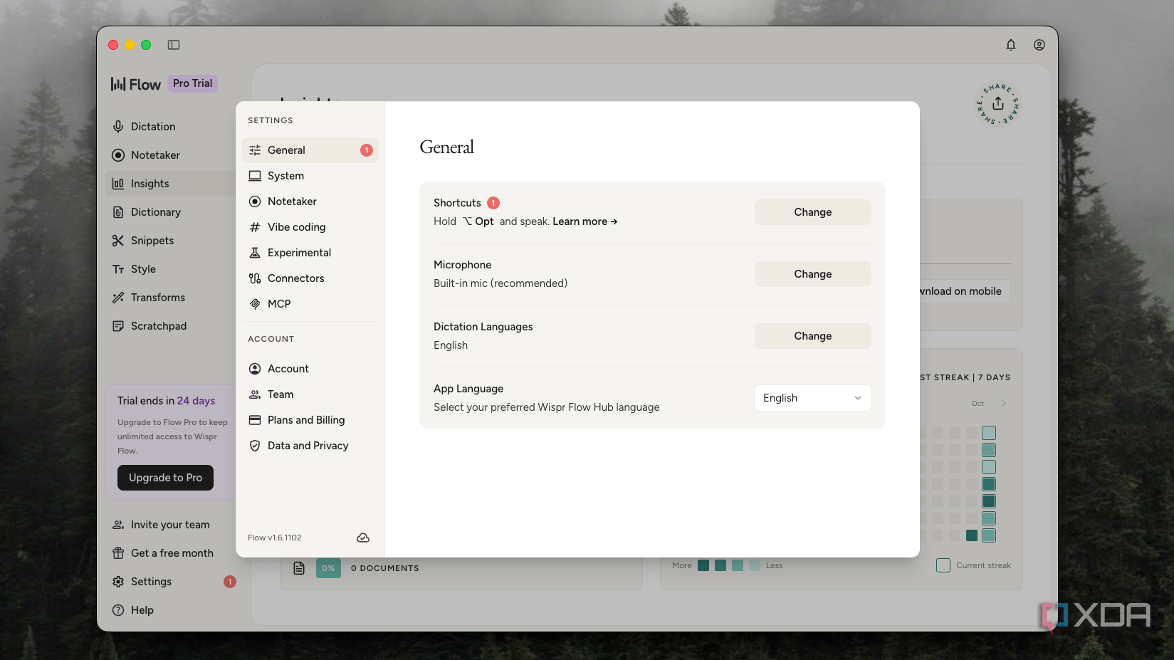The image size is (1174, 660).
Task: Change the Dictation Languages setting
Action: (812, 336)
